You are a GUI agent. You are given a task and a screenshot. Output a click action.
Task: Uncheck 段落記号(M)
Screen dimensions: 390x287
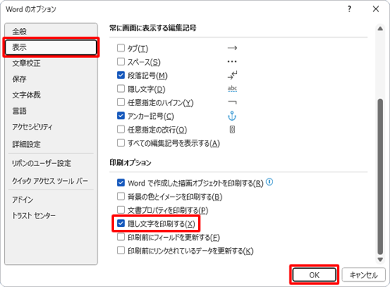click(x=121, y=75)
